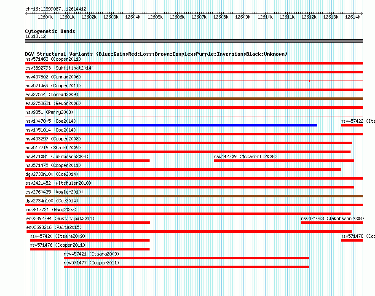
Task: Click the short red bar under nsv457422
Action: click(352, 125)
